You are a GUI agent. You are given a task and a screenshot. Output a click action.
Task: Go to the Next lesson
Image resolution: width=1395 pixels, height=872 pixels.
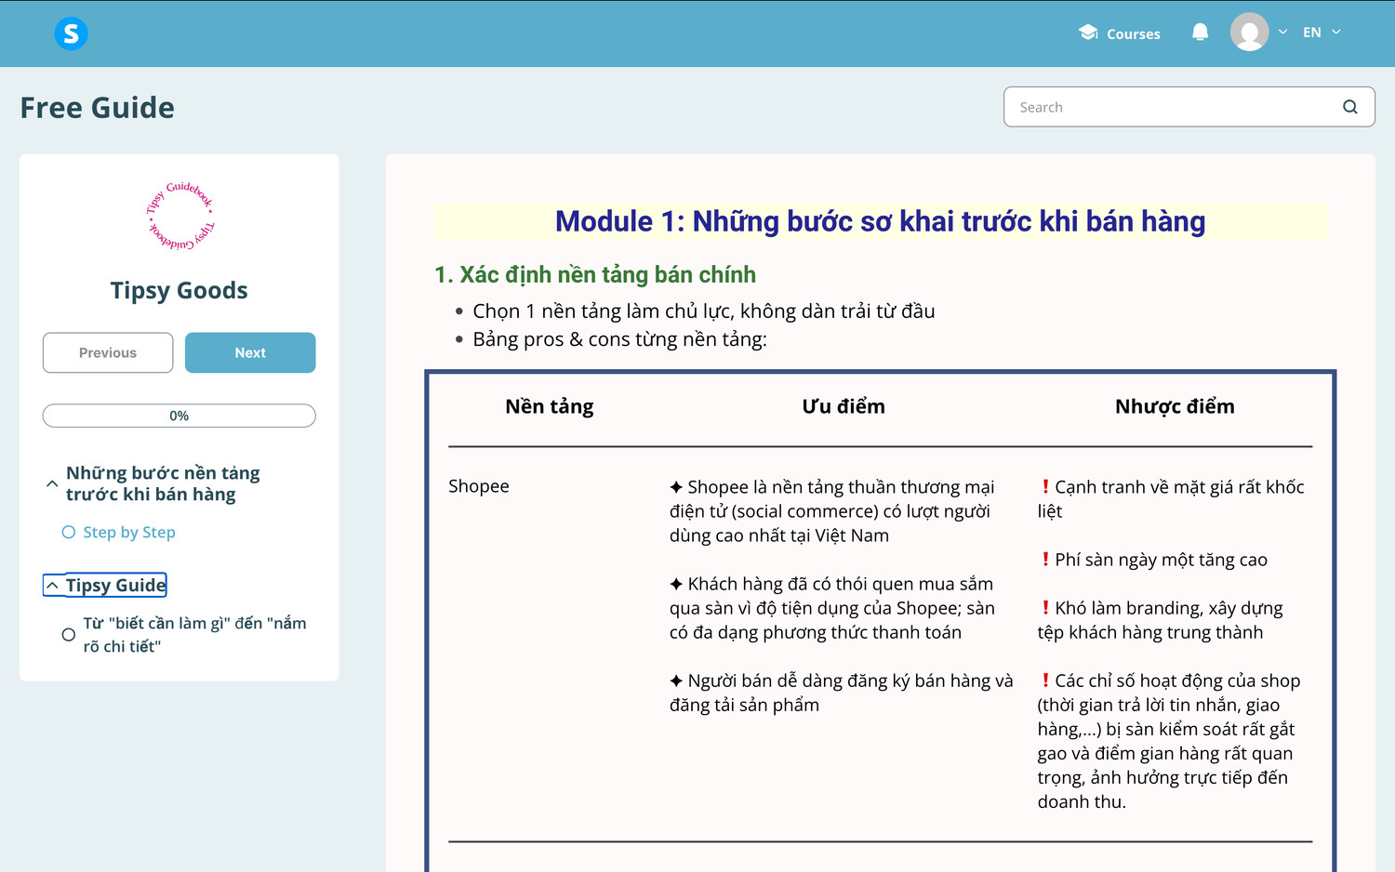250,352
